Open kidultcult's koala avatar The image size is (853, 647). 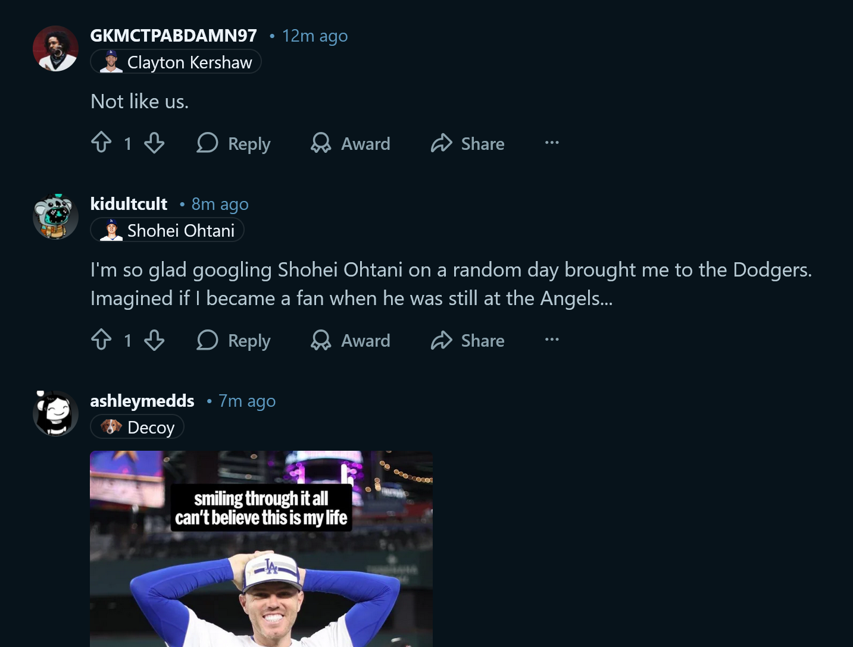click(55, 217)
